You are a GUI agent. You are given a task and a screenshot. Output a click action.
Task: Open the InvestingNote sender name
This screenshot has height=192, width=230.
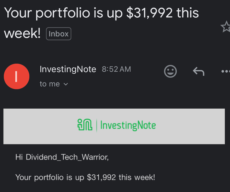(68, 69)
